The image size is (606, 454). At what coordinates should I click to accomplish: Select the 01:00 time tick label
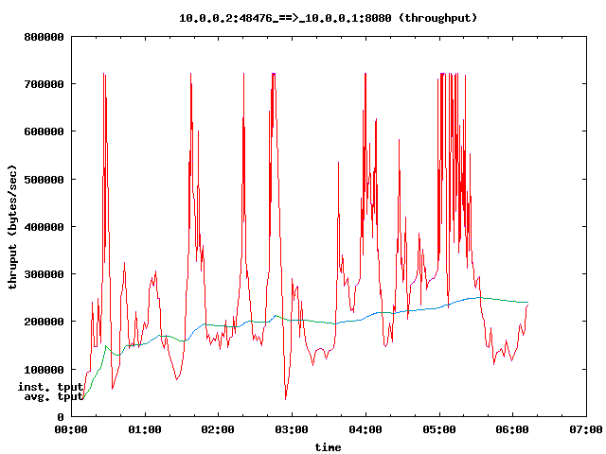click(x=144, y=429)
